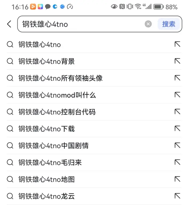Tap the magnifier icon beside 钢铁雄心4tno下载

tap(10, 129)
